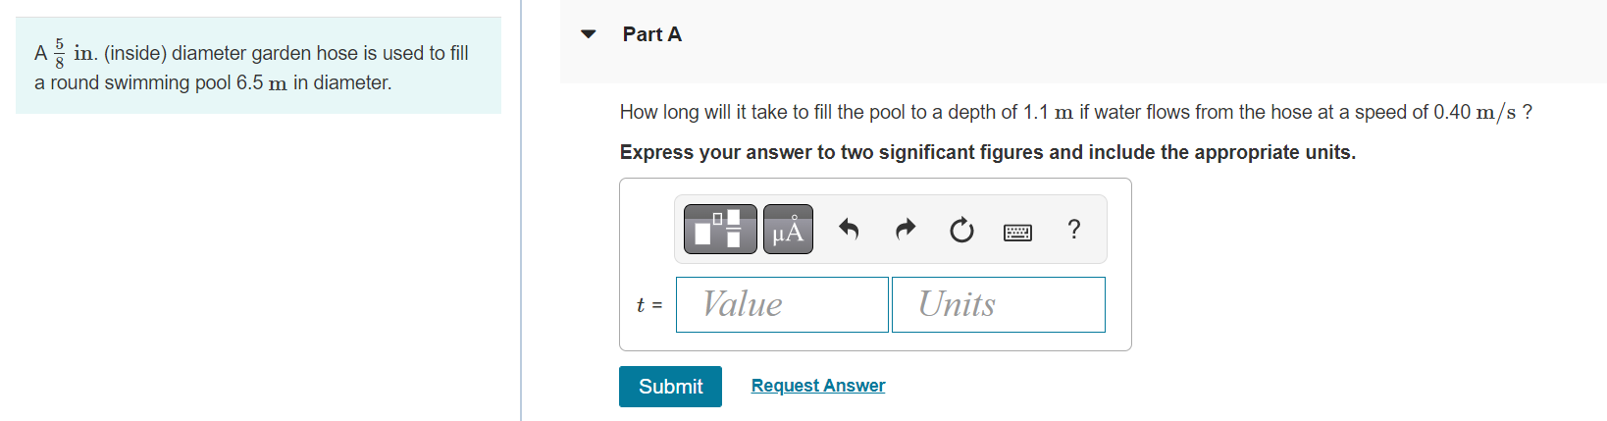The image size is (1607, 421).
Task: Select the bold 'Express your answer' instruction
Action: (x=988, y=152)
